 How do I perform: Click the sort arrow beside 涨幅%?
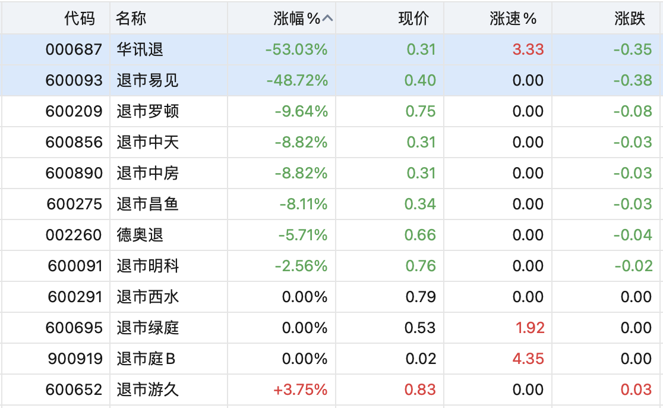[x=327, y=19]
